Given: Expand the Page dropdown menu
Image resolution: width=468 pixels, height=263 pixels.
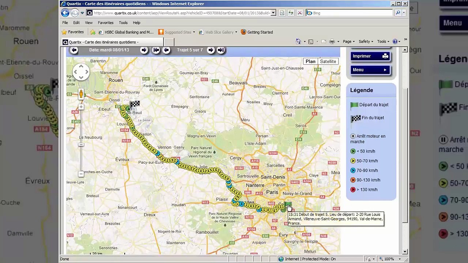Looking at the screenshot, I should [x=349, y=42].
